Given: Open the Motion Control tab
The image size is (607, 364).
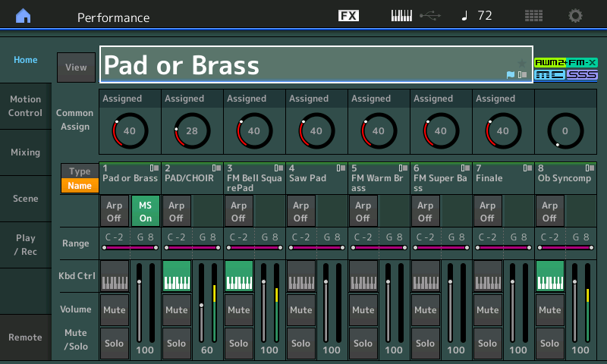Looking at the screenshot, I should click(25, 106).
